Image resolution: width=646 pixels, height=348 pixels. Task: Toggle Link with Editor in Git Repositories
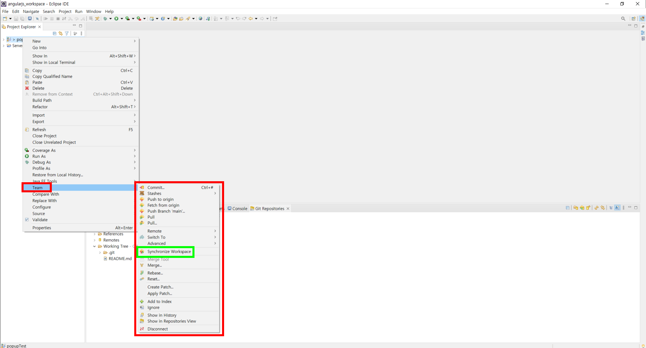(603, 208)
